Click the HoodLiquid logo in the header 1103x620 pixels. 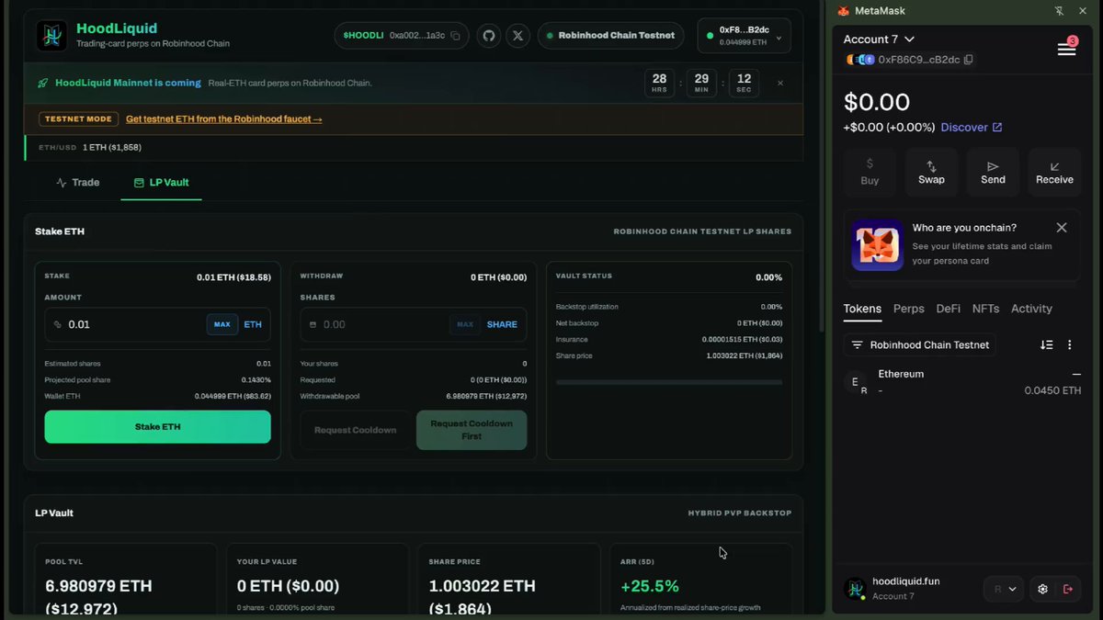tap(51, 36)
